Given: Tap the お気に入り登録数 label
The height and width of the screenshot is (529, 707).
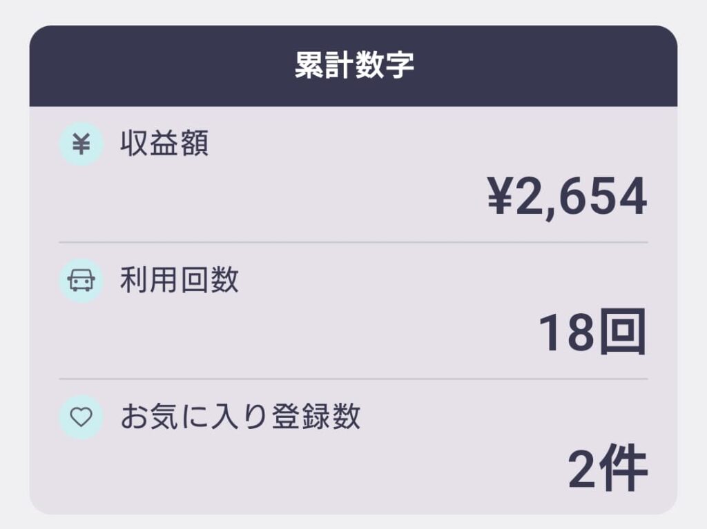Looking at the screenshot, I should 240,417.
